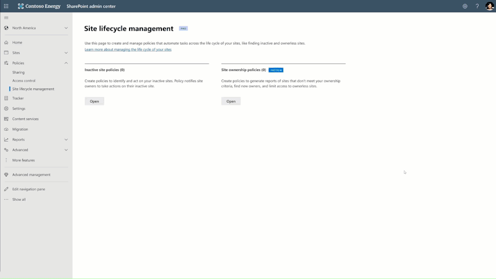Open Sharing under Policies
The height and width of the screenshot is (279, 496).
[x=18, y=72]
